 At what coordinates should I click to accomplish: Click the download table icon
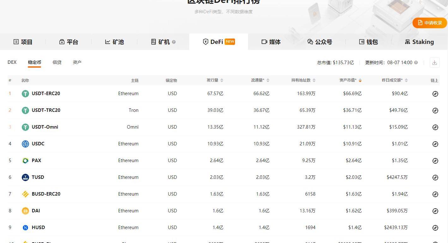pyautogui.click(x=434, y=63)
